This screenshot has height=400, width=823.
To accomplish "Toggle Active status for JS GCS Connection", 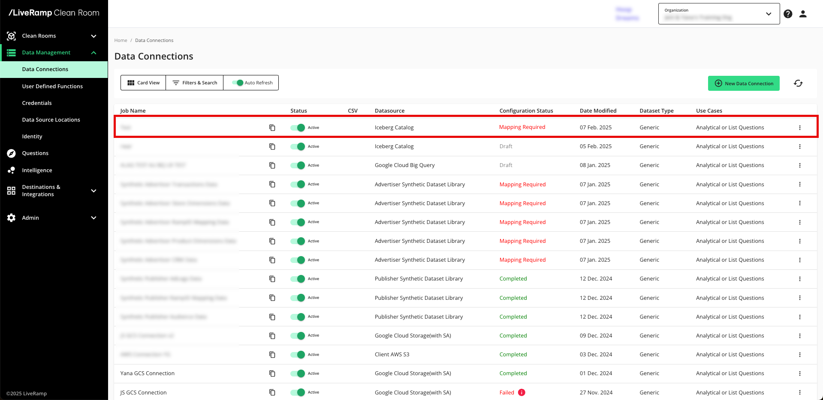I will click(x=298, y=392).
